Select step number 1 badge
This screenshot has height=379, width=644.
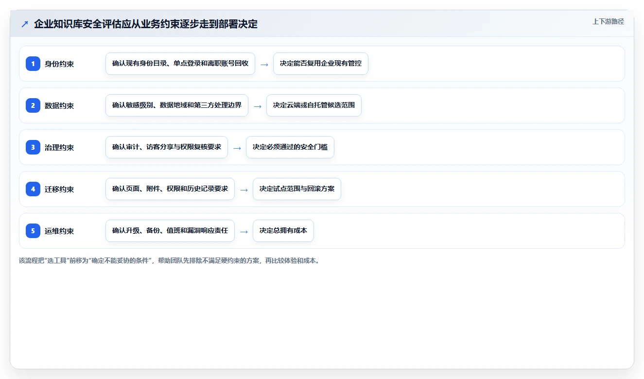[x=33, y=64]
